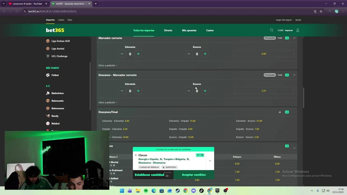Open Chrome tab search dropdown

(x=4, y=4)
